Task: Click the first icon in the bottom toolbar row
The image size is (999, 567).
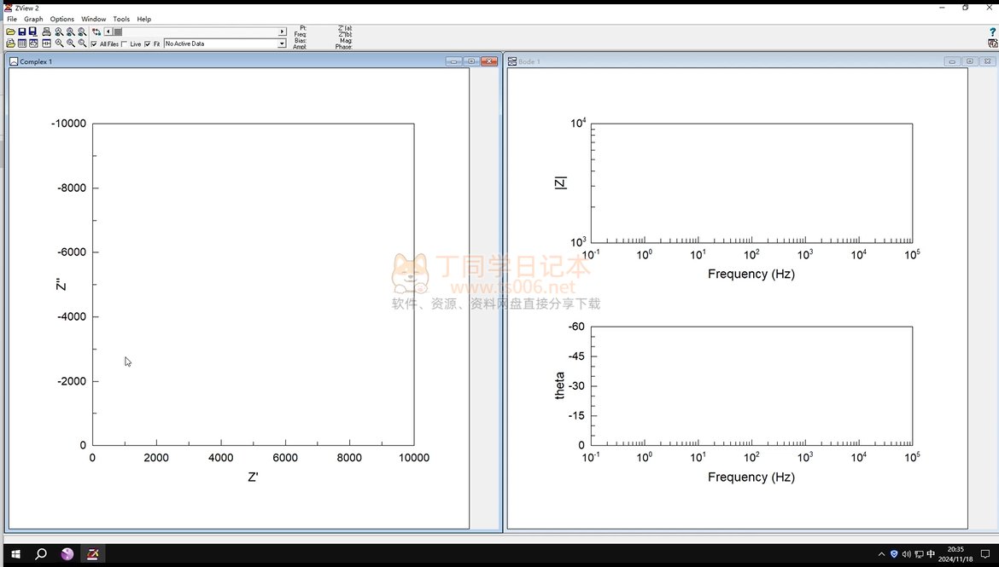Action: pyautogui.click(x=11, y=43)
